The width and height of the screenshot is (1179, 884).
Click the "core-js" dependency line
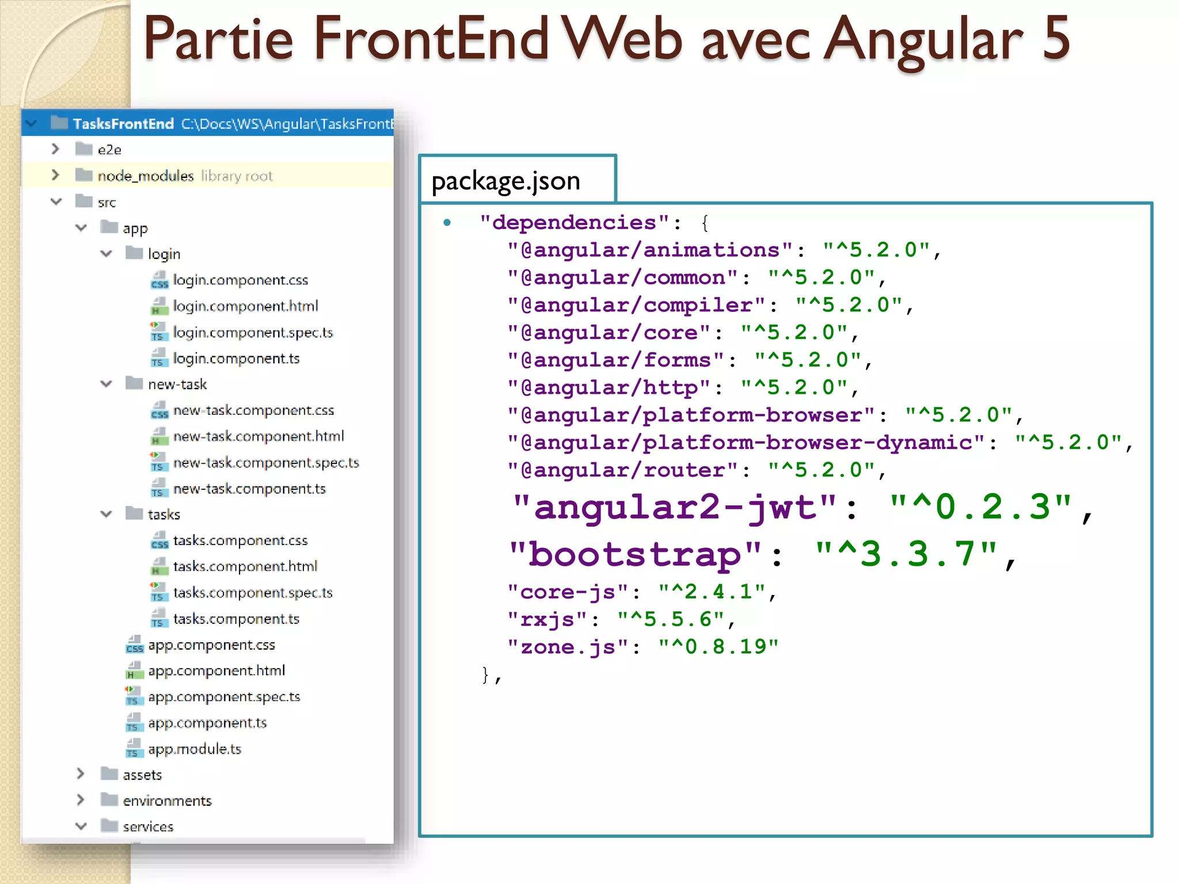pos(642,592)
